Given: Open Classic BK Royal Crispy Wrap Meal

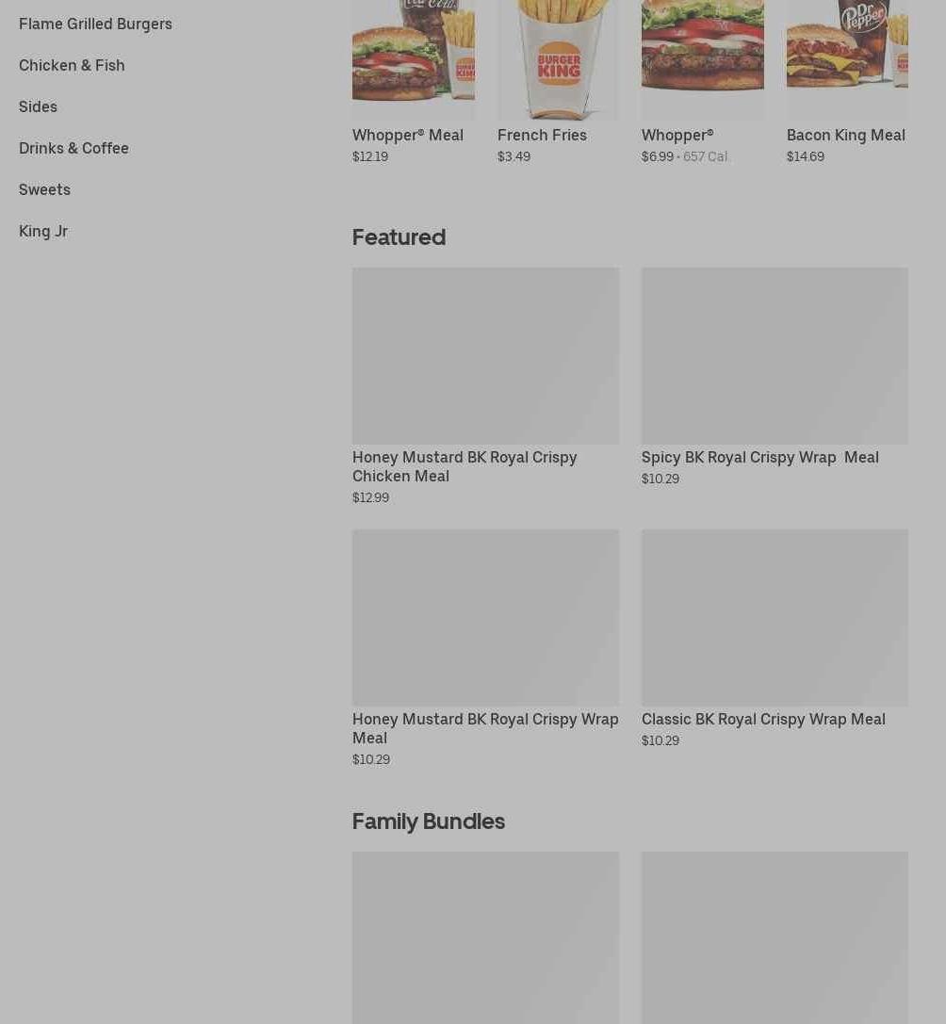Looking at the screenshot, I should [x=763, y=719].
